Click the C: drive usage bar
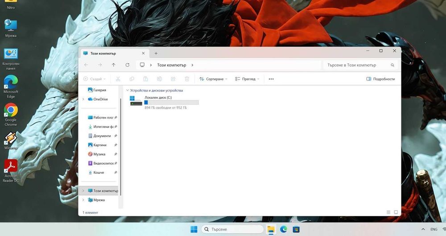 172,102
